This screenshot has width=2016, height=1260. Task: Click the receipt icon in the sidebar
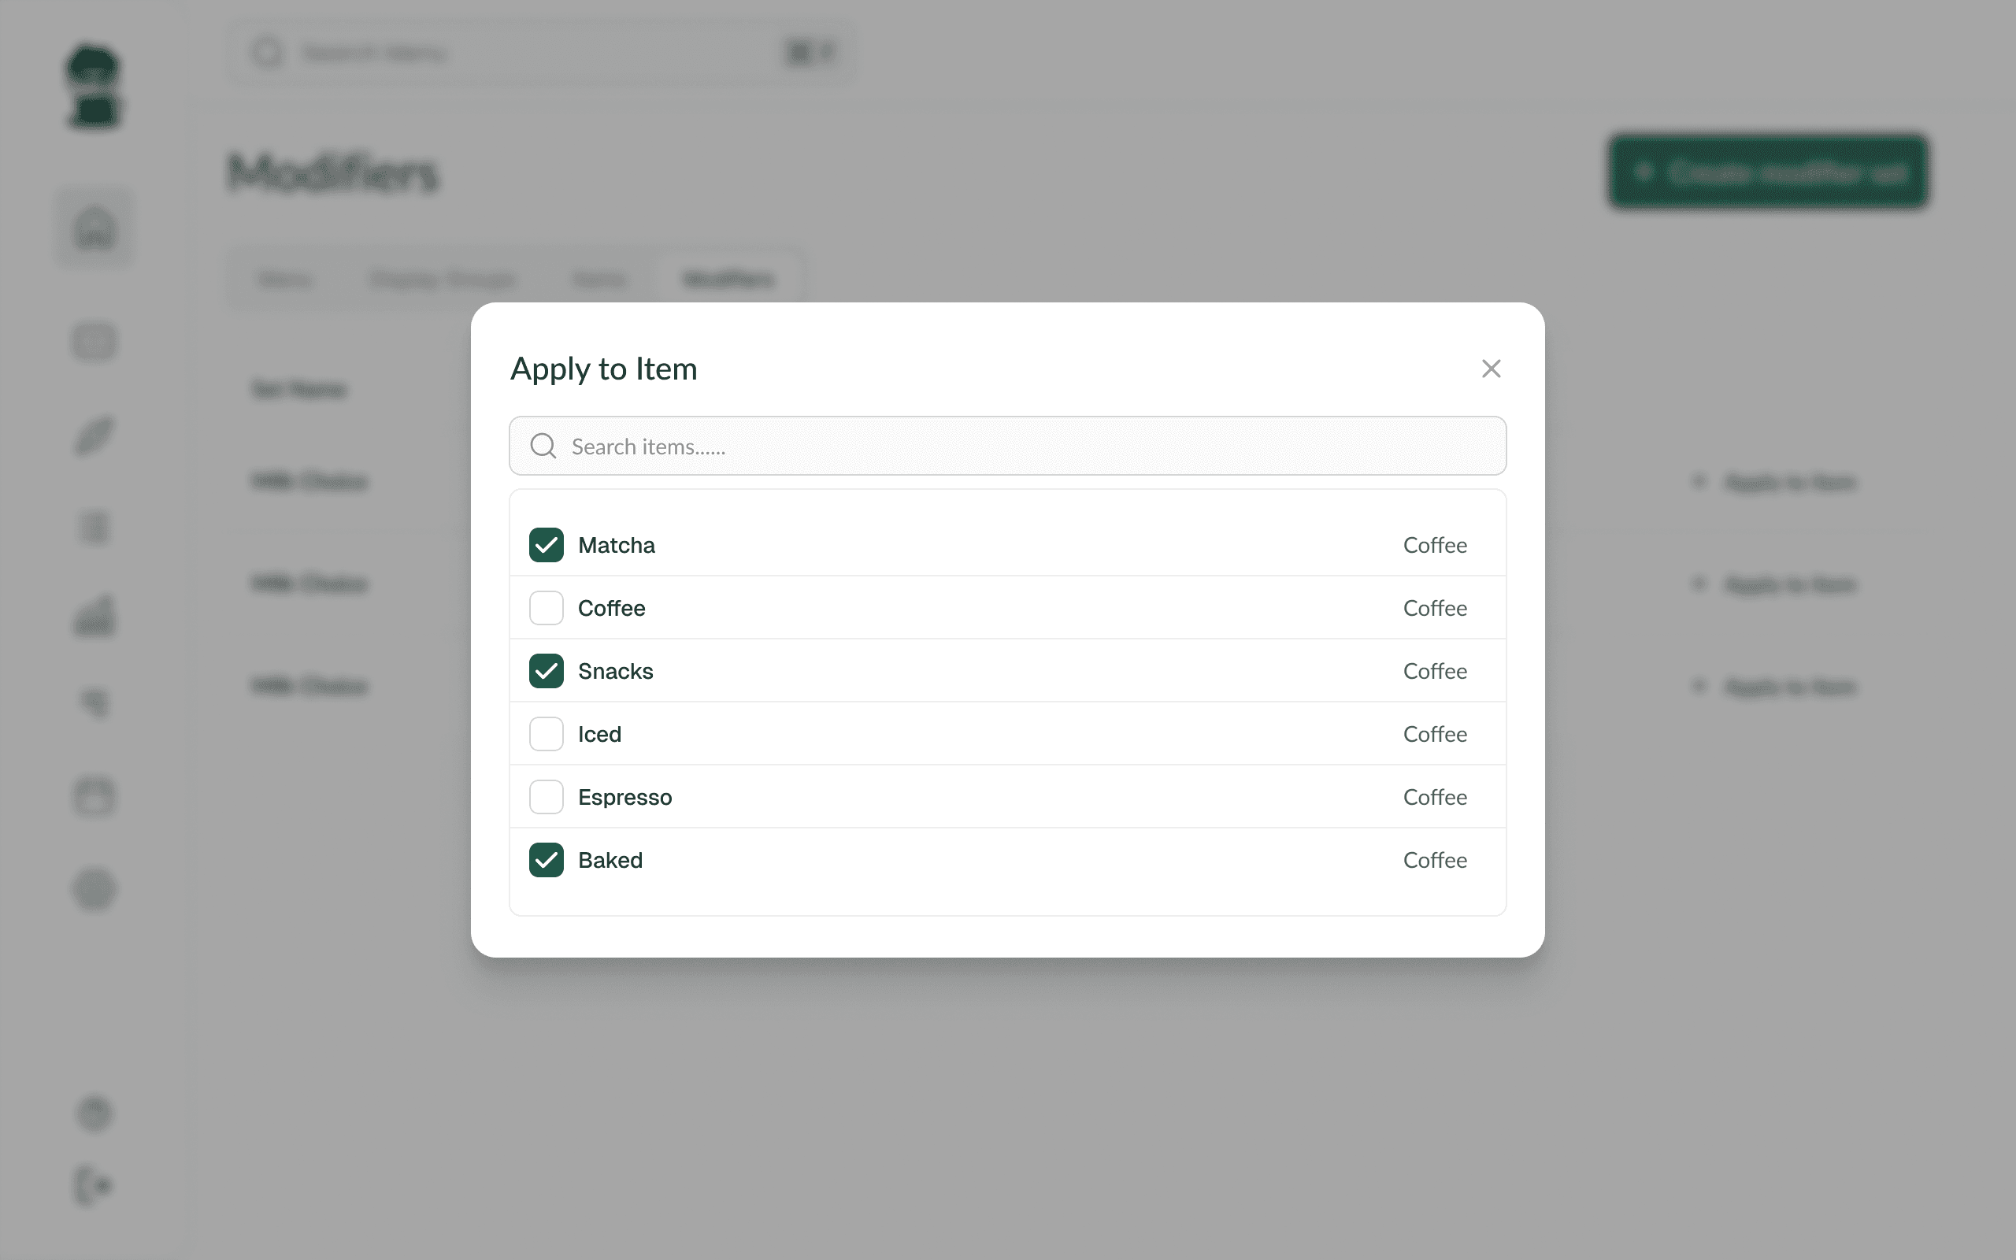(94, 527)
